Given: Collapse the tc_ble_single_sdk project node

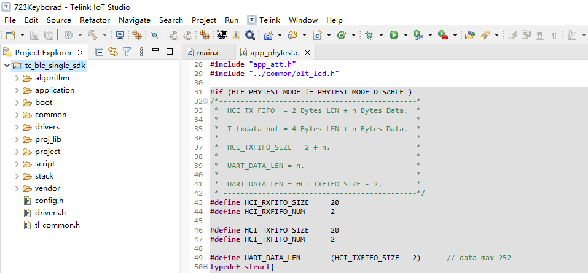Looking at the screenshot, I should [7, 66].
